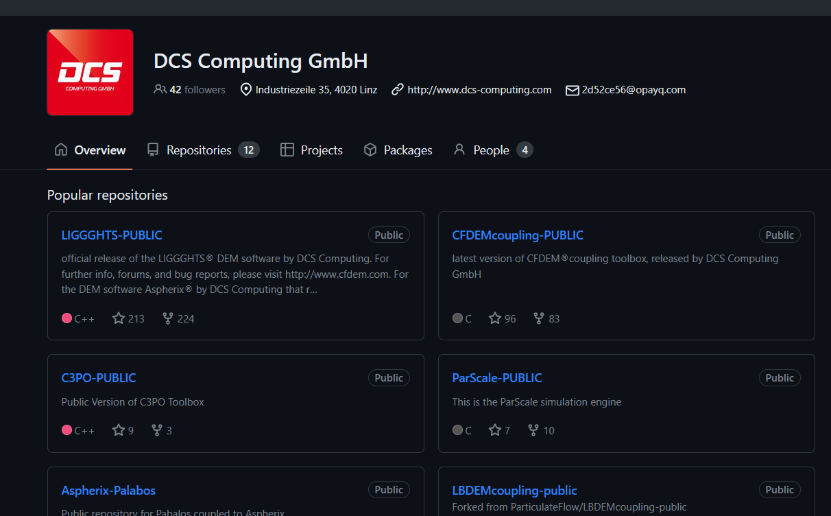
Task: Click the 83 forks count on CFDEMcoupling-PUBLIC
Action: (554, 318)
